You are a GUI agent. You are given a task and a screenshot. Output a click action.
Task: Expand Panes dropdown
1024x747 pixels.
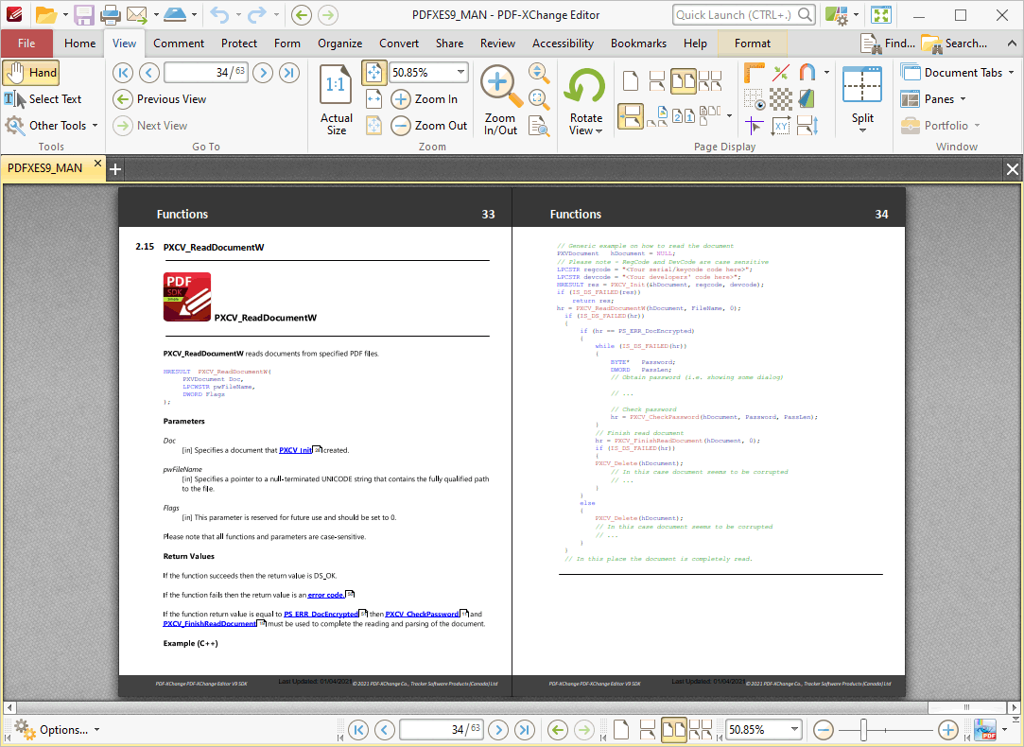tap(963, 99)
